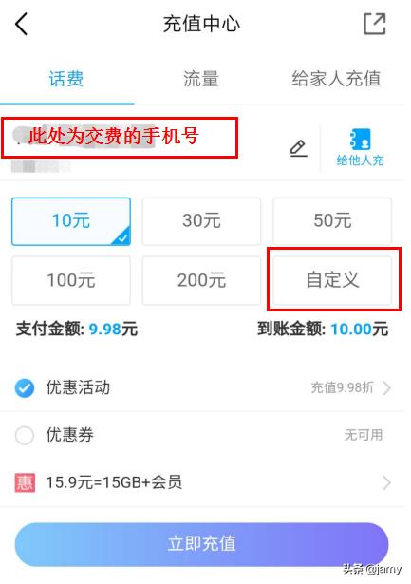The width and height of the screenshot is (411, 584).
Task: Toggle the 优惠活动 checked circle
Action: pos(25,388)
